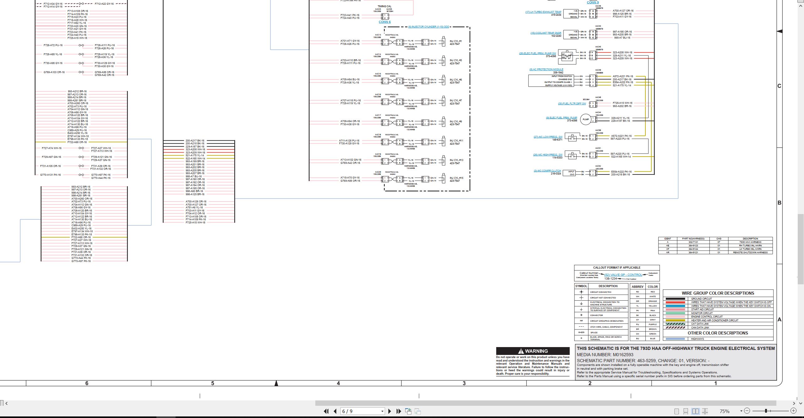Click the horizontal scrollbar right arrow
The height and width of the screenshot is (418, 804).
(x=794, y=403)
